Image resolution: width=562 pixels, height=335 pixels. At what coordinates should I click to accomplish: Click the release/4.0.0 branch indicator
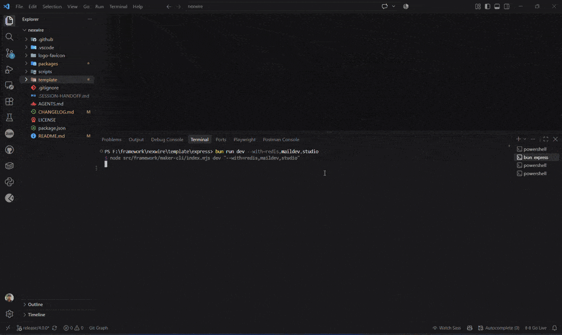[x=33, y=328]
